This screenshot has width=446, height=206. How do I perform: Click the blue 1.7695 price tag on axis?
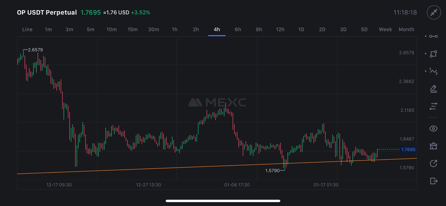408,150
